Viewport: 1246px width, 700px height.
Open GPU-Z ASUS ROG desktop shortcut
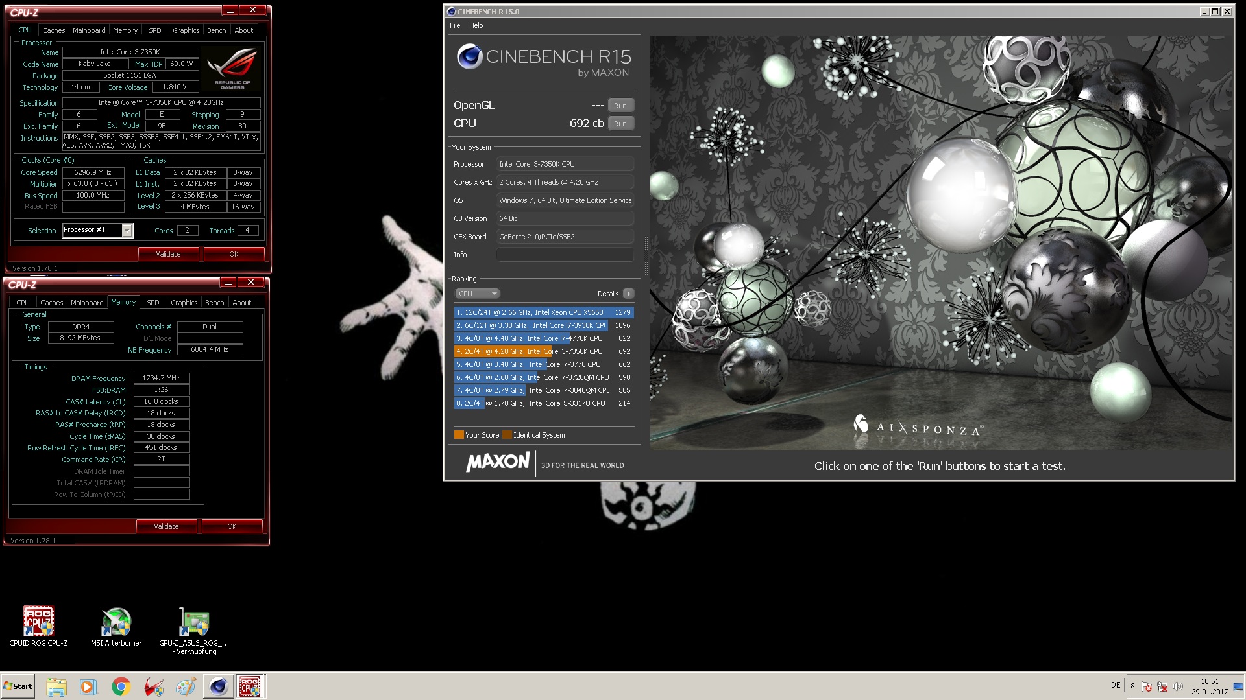(x=194, y=630)
